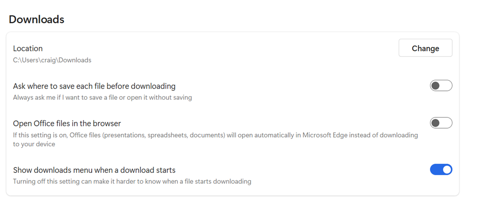The height and width of the screenshot is (206, 477).
Task: Click the C:\Users\craig\Downloads path text
Action: click(x=52, y=60)
